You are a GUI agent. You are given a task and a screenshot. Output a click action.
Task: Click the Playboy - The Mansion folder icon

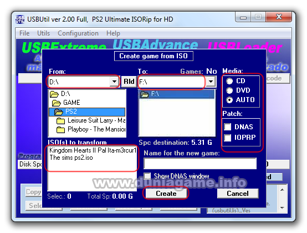point(60,129)
